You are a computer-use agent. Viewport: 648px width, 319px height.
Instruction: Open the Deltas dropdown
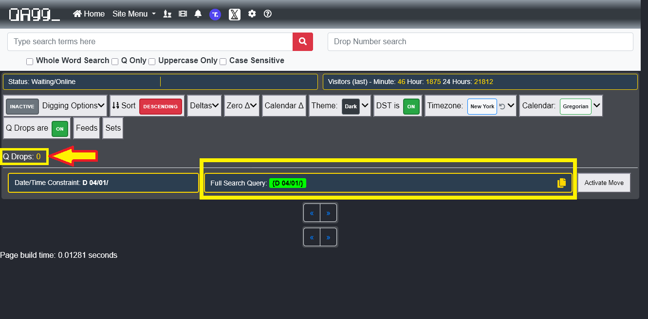(x=204, y=106)
